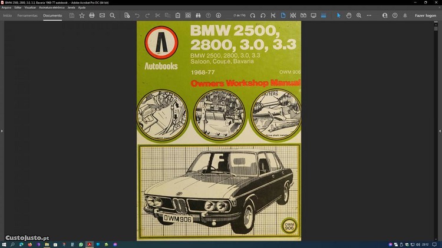
Task: Open the Visualizar menu
Action: tap(30, 7)
